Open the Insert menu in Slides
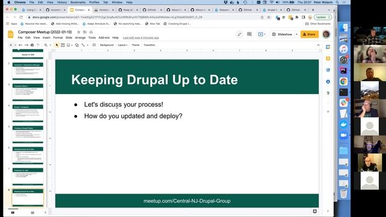 (x=46, y=37)
